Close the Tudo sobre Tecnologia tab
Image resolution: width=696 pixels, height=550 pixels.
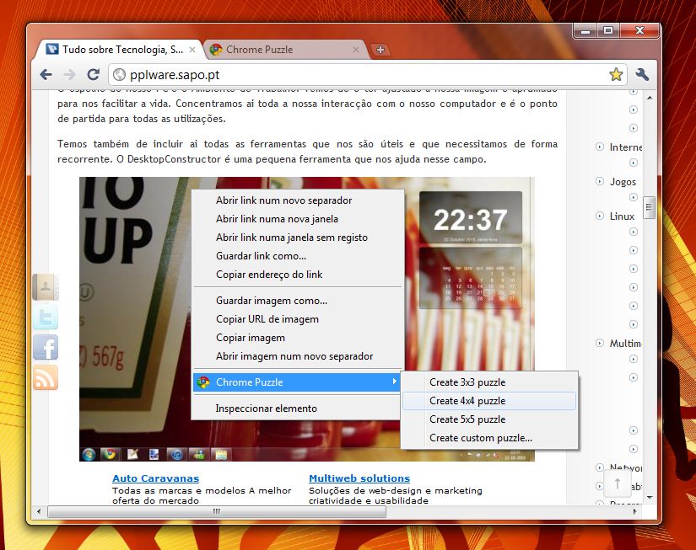point(192,50)
